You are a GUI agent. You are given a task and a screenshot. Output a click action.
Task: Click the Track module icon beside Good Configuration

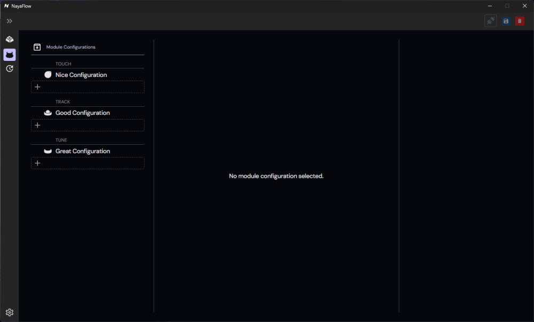48,113
